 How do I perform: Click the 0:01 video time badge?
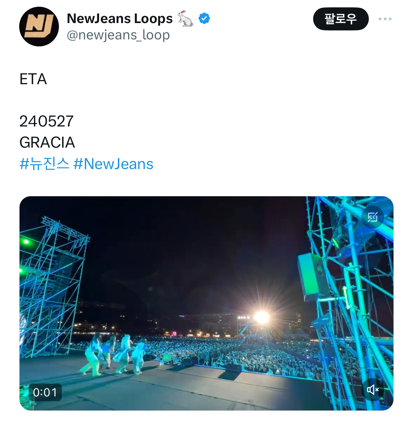point(45,392)
